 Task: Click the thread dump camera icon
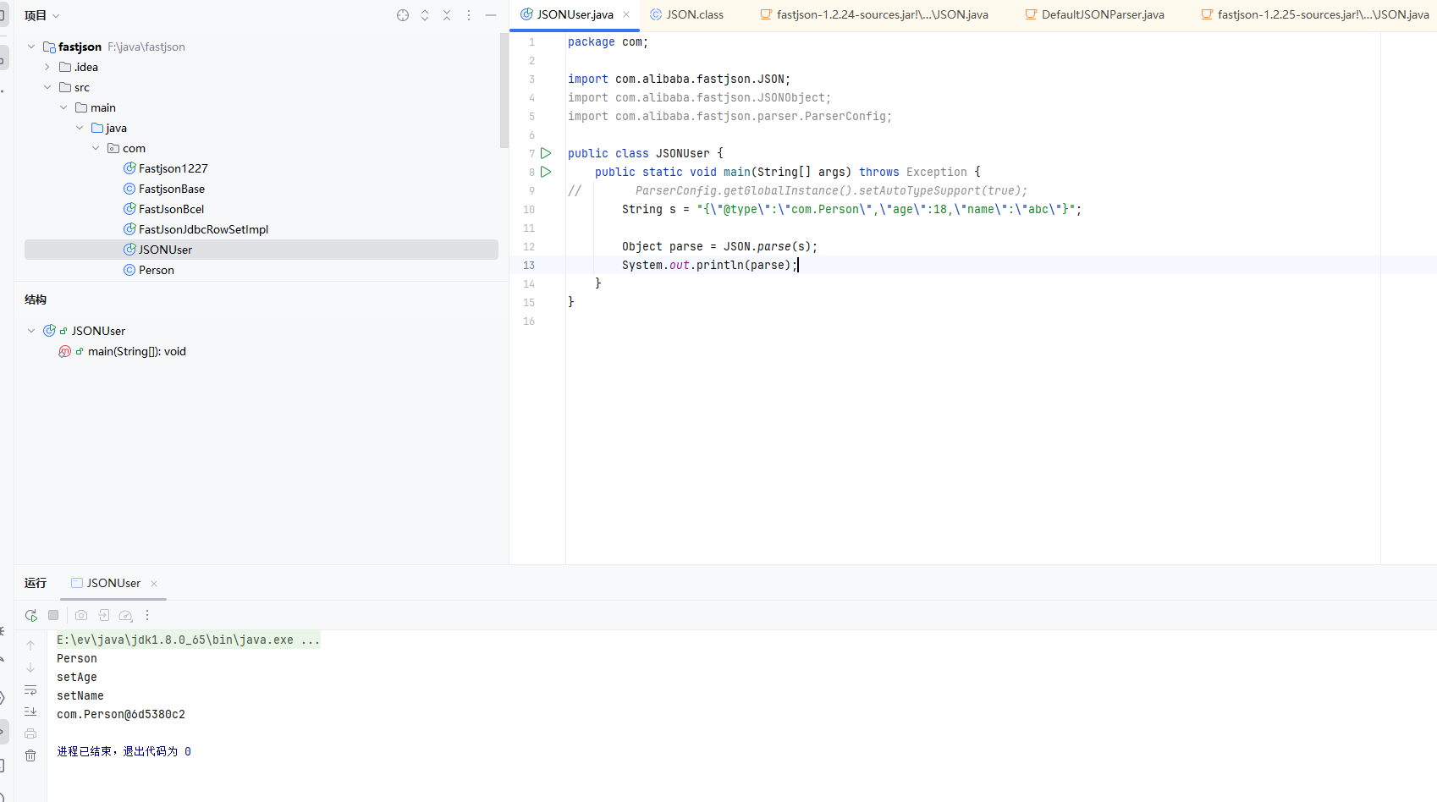pos(81,615)
